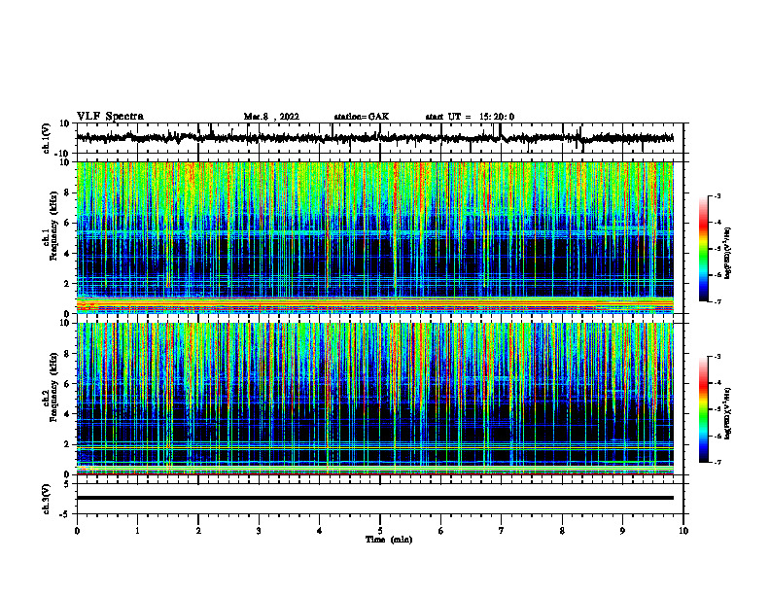Image resolution: width=770 pixels, height=595 pixels.
Task: Click time axis tick label "2"
Action: click(x=198, y=531)
